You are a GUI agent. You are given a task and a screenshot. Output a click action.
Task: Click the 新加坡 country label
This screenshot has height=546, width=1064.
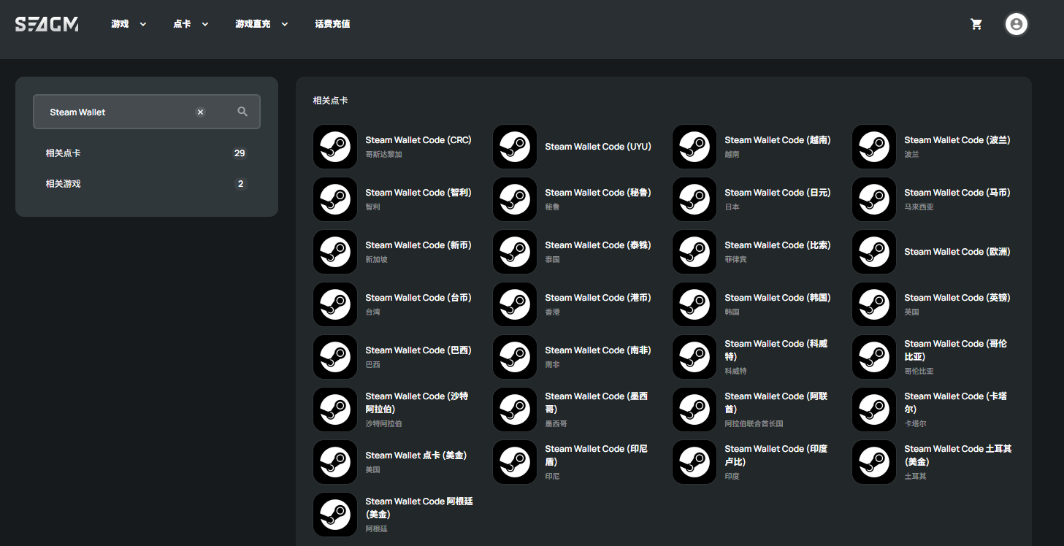point(377,260)
